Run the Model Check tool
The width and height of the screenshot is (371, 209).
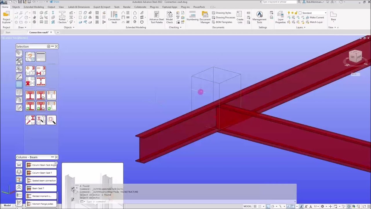[170, 17]
